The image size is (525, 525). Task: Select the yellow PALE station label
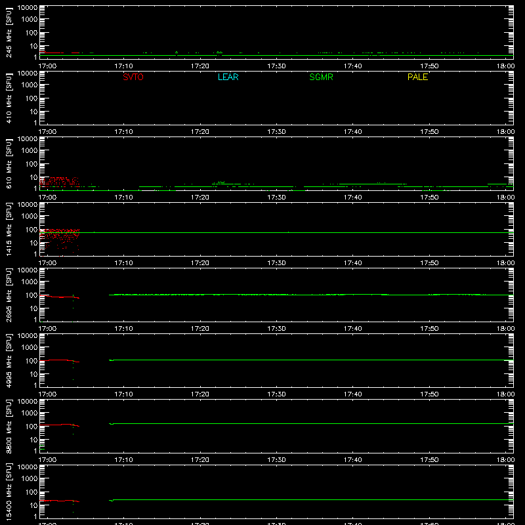(x=417, y=77)
